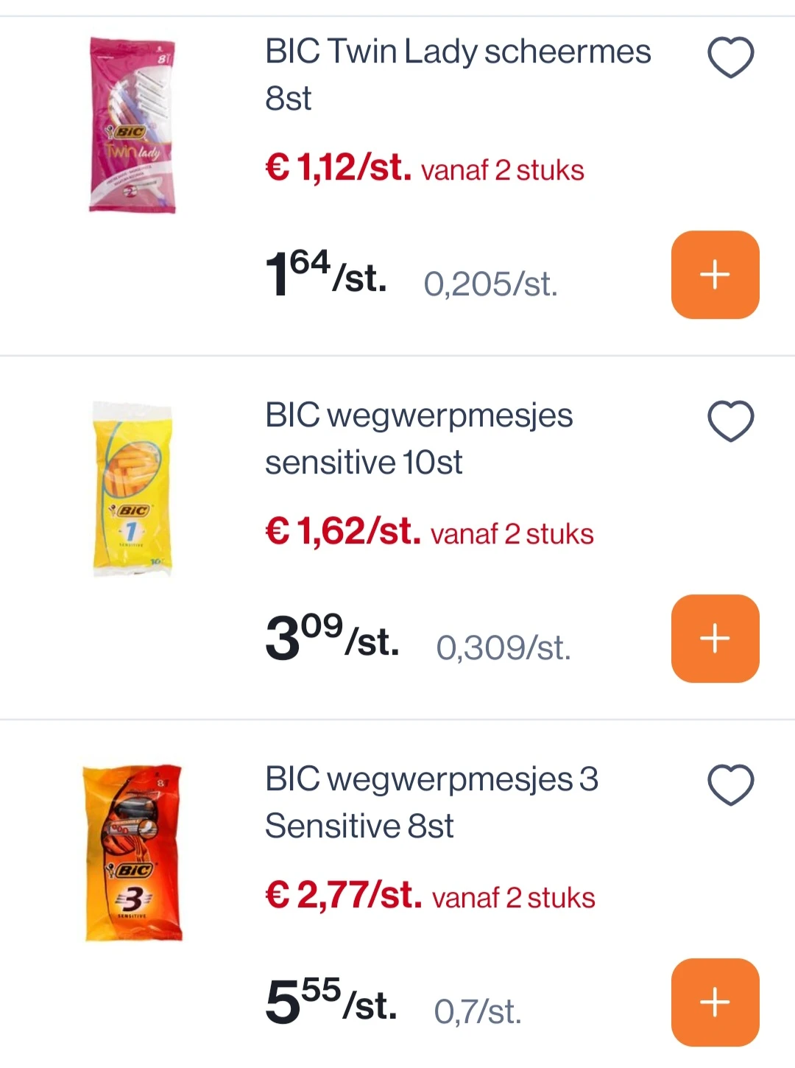The width and height of the screenshot is (795, 1068).
Task: Add BIC wegwerpmesjes sensitive 10st to cart
Action: click(x=715, y=639)
